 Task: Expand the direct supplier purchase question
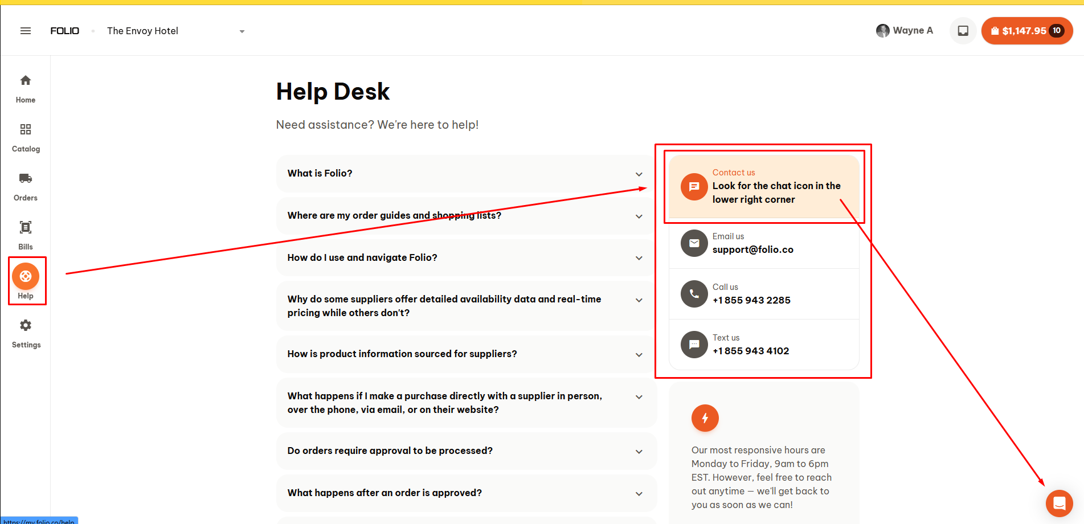coord(466,403)
